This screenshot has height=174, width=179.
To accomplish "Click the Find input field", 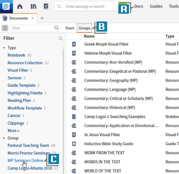I will point(32,28).
